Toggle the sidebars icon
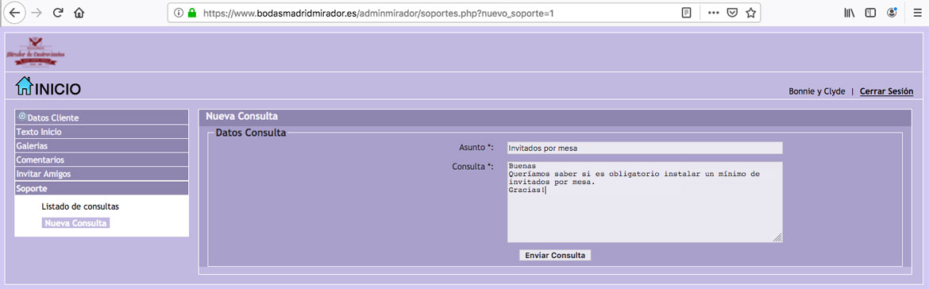The width and height of the screenshot is (929, 289). pos(870,13)
